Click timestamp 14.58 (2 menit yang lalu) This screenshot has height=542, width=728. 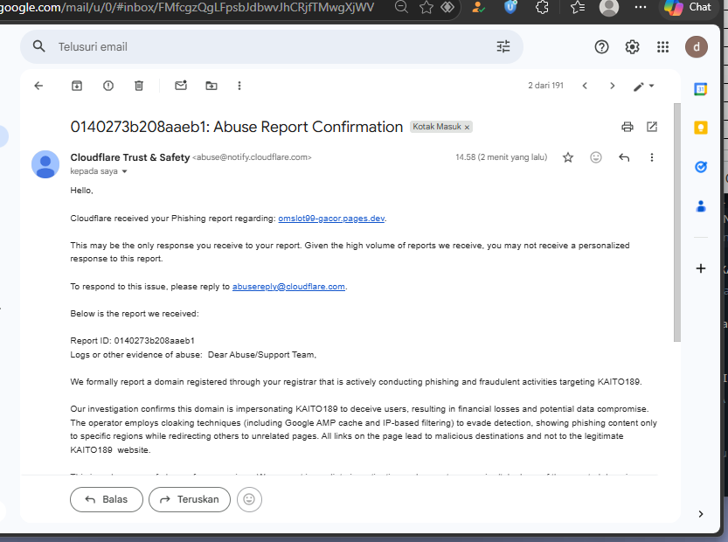pos(501,157)
